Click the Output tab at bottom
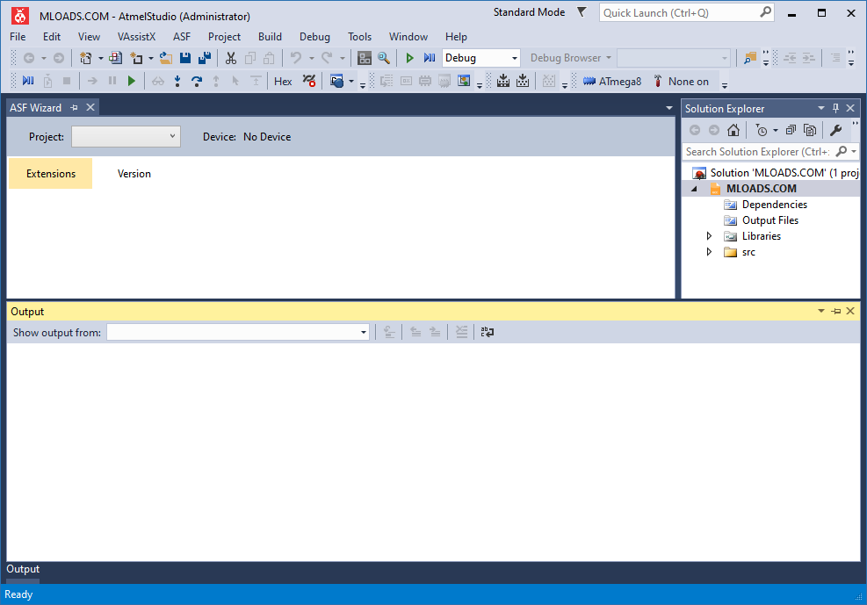Screen dimensions: 867x605 coord(23,569)
